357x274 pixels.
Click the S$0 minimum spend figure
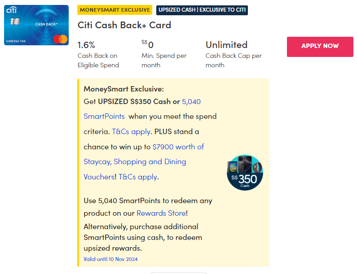(x=148, y=44)
